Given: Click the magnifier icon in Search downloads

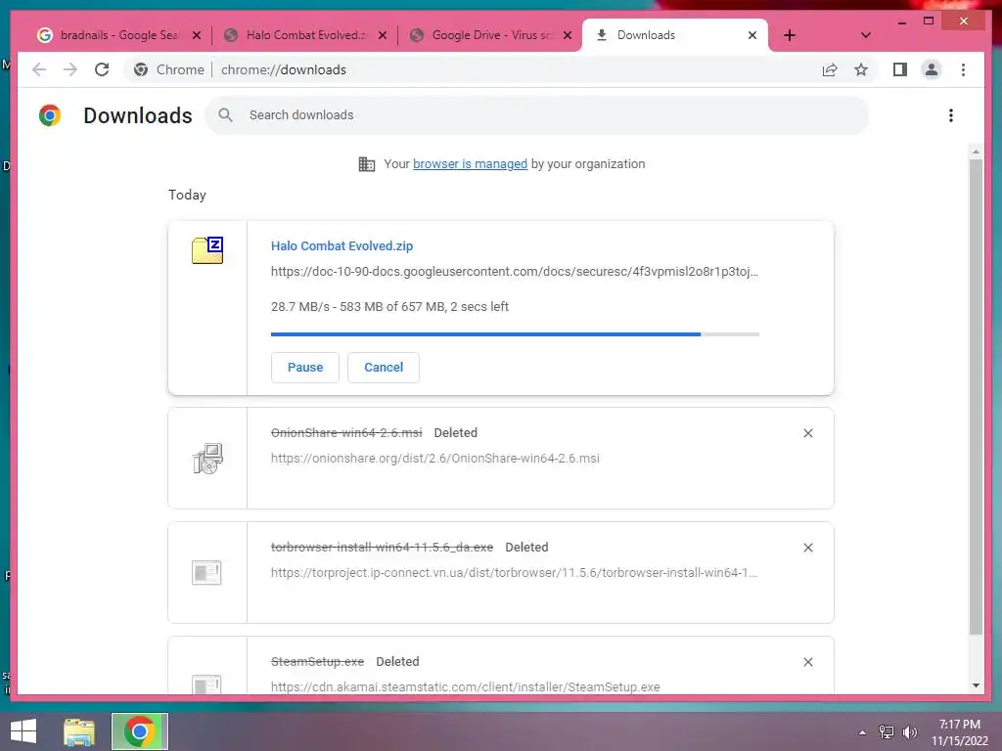Looking at the screenshot, I should (225, 115).
